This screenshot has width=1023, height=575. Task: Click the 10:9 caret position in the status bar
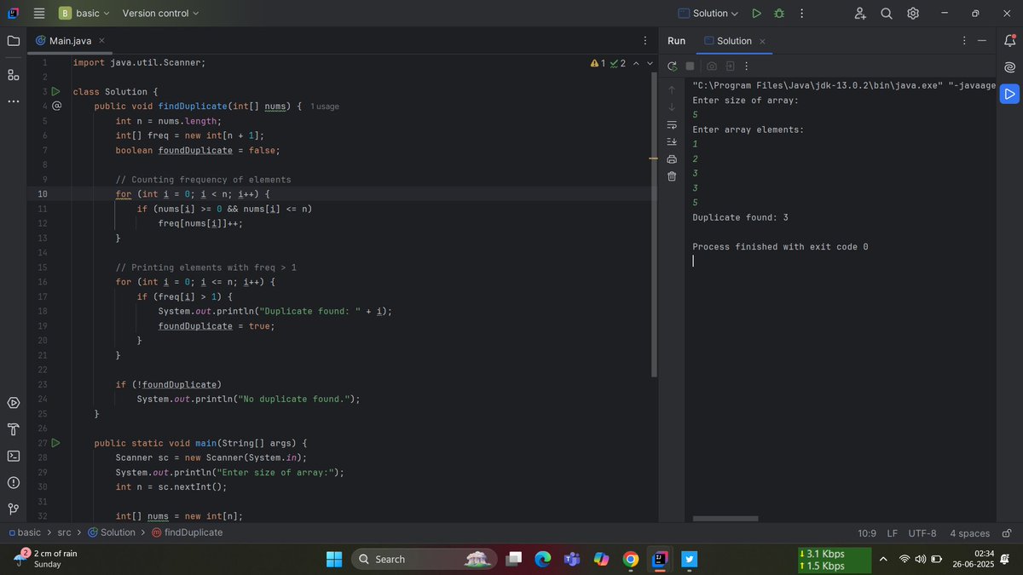coord(867,533)
